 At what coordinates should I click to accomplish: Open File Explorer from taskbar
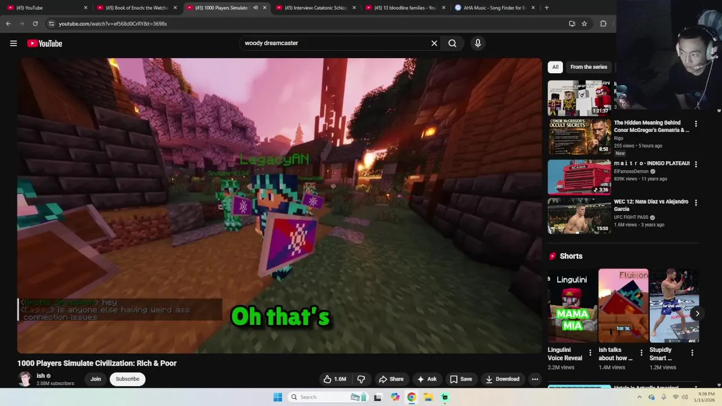428,397
